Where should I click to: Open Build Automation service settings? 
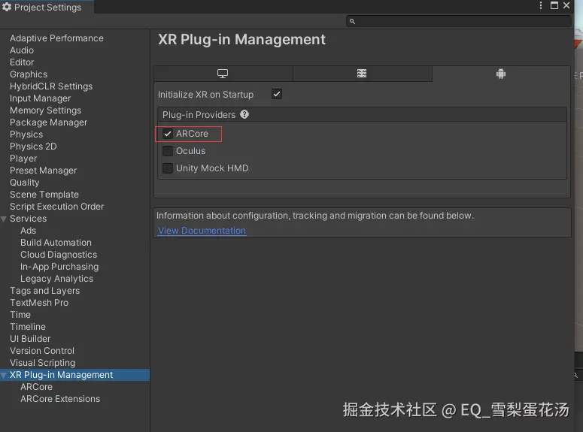point(56,243)
